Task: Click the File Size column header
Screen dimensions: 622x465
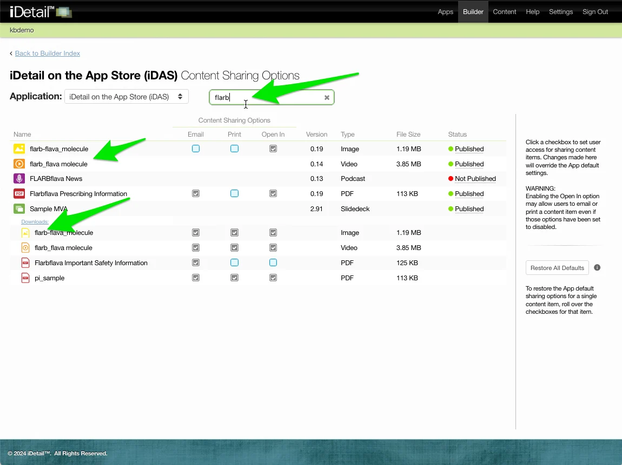Action: 408,134
